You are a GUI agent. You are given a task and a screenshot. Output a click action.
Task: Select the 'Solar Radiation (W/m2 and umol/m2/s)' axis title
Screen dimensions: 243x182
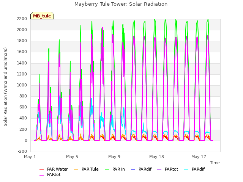(5, 87)
